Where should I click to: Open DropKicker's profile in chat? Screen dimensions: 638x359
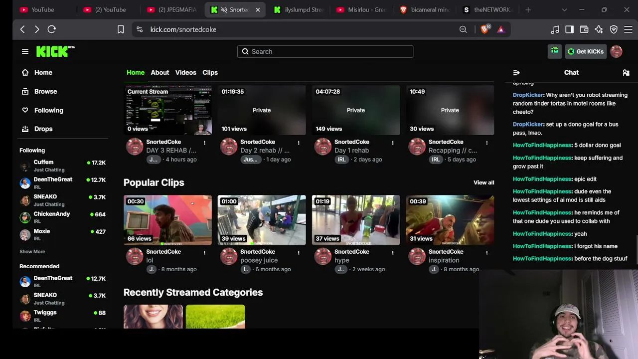pos(528,95)
